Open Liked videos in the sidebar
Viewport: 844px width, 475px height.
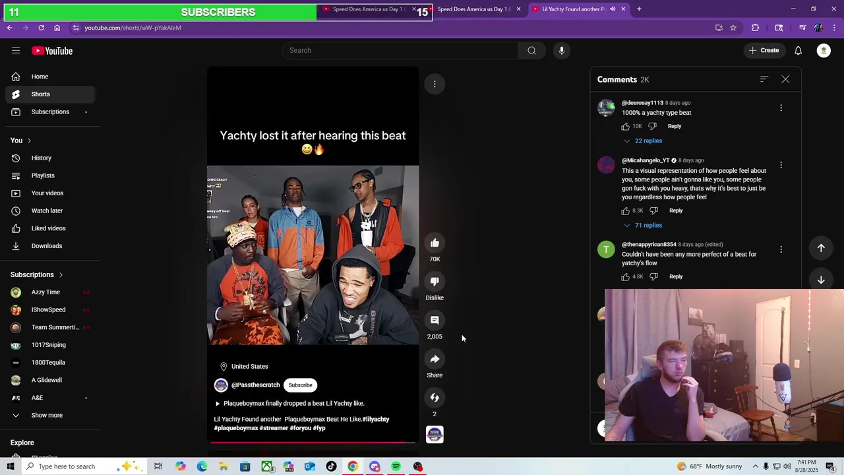tap(50, 228)
